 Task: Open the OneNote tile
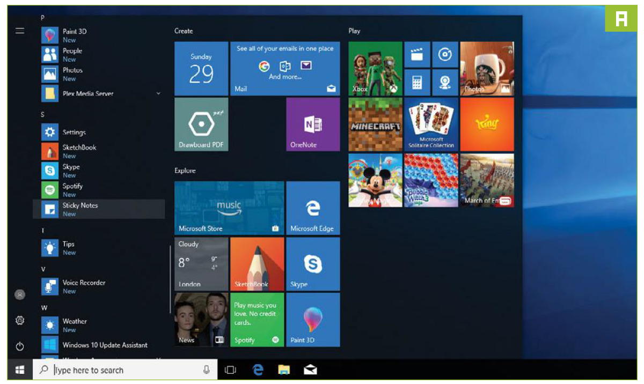[x=313, y=124]
